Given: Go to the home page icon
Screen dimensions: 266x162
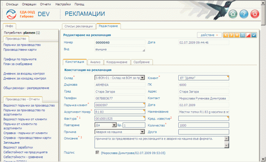Looking at the screenshot, I should (x=233, y=14).
